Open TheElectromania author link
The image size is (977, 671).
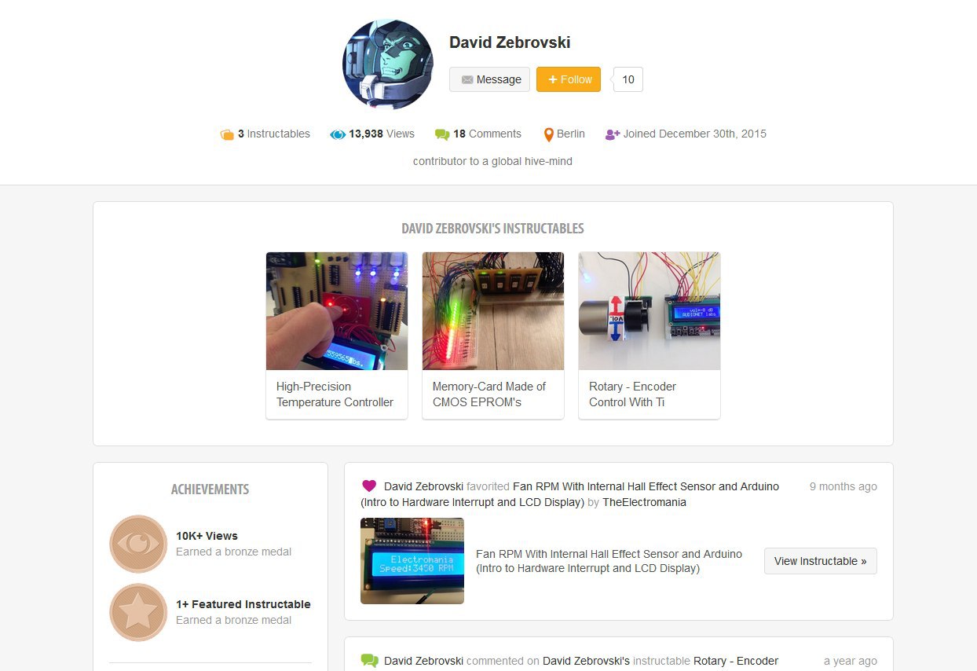tap(644, 502)
